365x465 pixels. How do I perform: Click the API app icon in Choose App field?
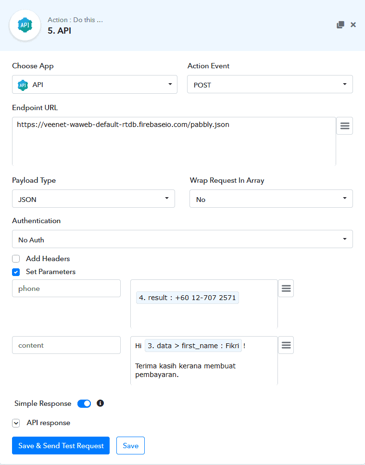click(22, 84)
